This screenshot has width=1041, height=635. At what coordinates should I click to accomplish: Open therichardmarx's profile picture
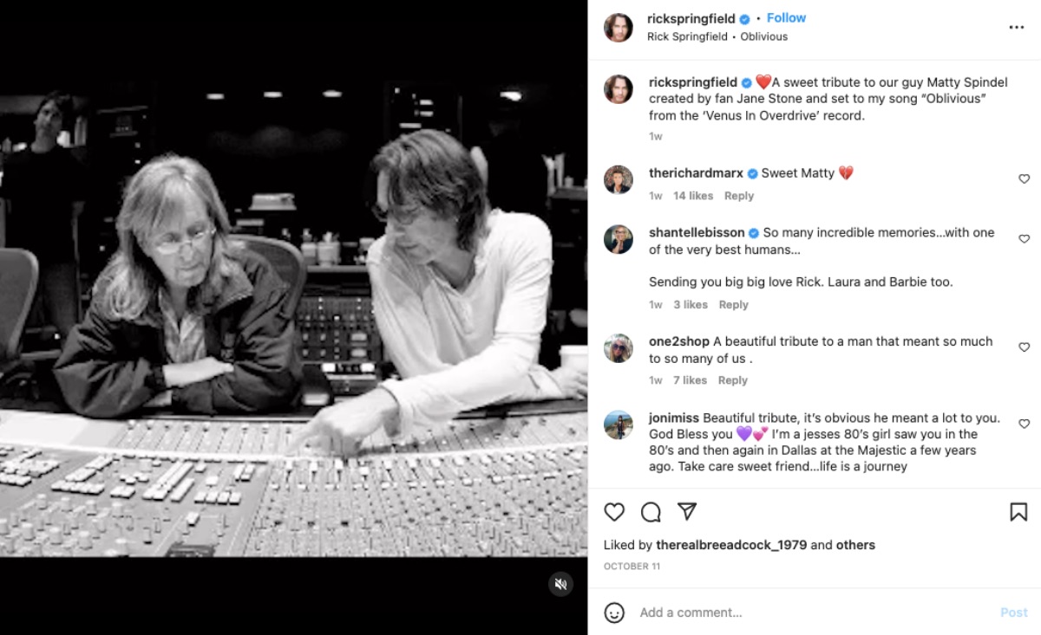(618, 179)
